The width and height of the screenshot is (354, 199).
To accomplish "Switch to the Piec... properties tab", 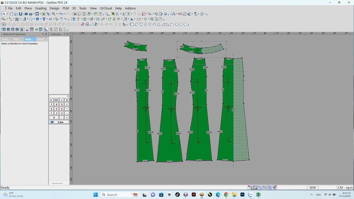I will 17,39.
